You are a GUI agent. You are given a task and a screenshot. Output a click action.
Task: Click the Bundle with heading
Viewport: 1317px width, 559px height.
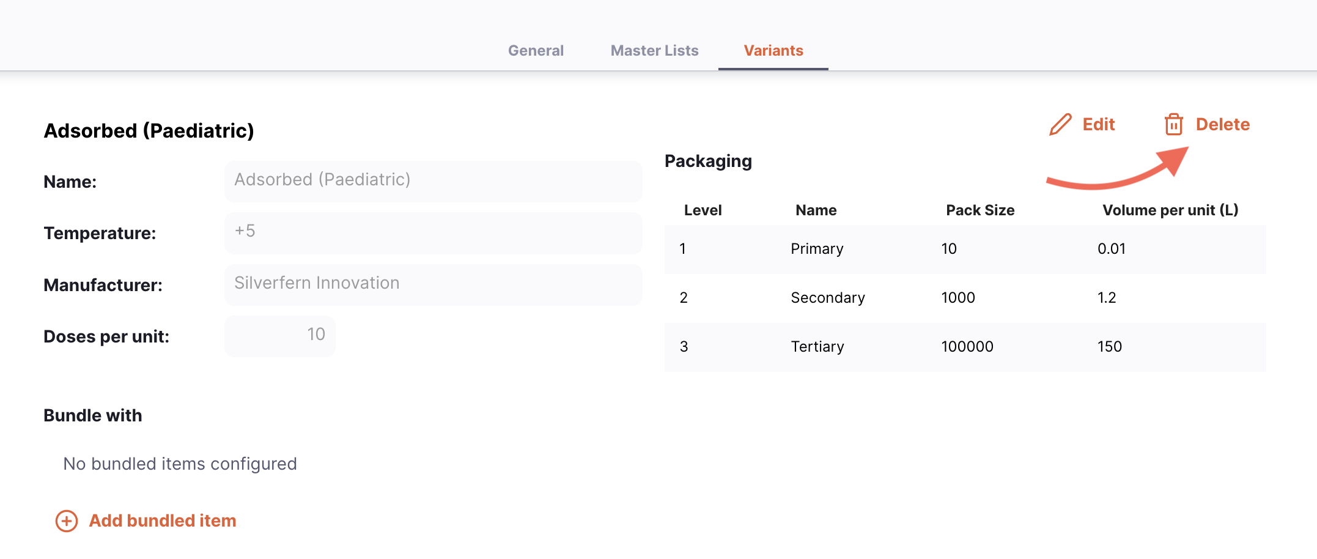[93, 416]
